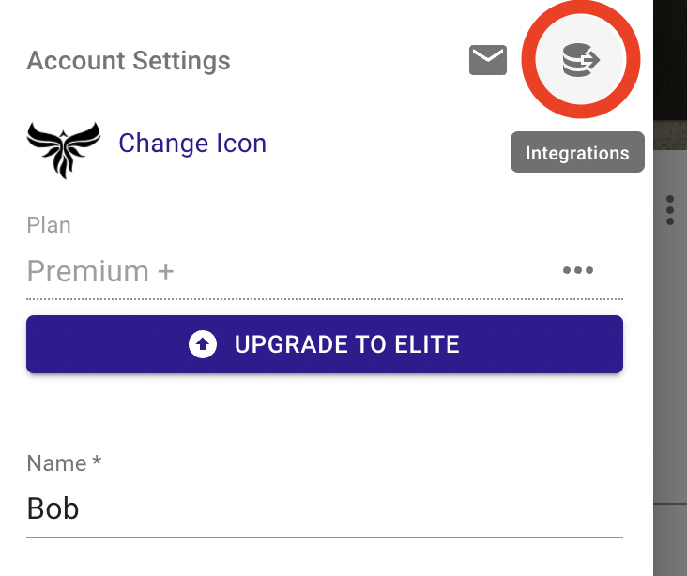Click the Plan field label
Viewport: 687px width, 576px height.
click(49, 225)
